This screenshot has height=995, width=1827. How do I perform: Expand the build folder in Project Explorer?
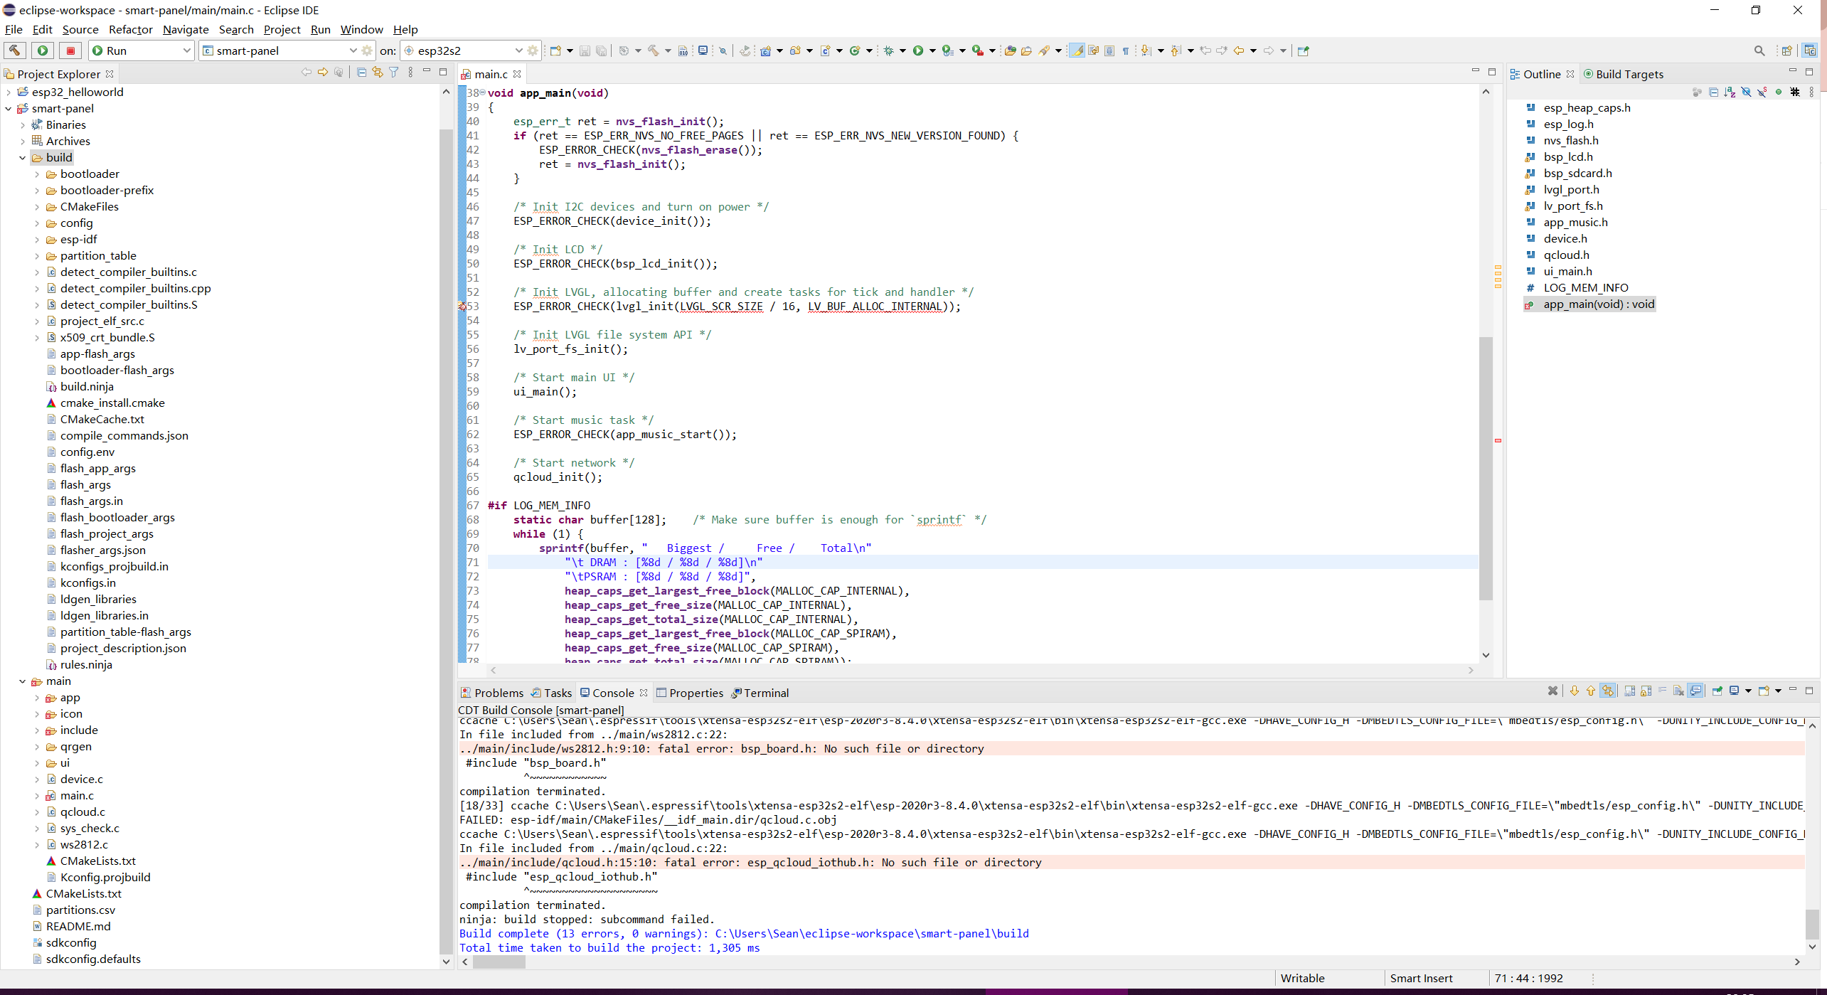click(21, 157)
